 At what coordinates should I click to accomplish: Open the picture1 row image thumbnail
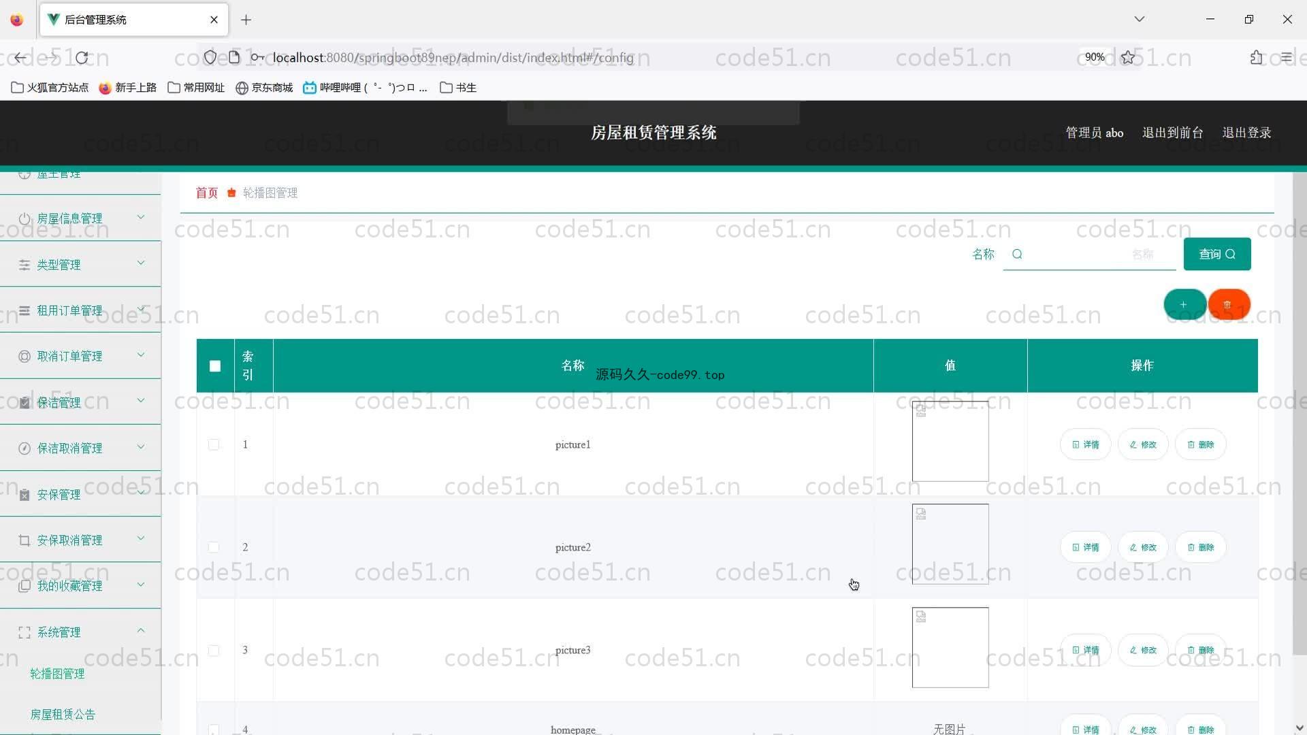950,442
